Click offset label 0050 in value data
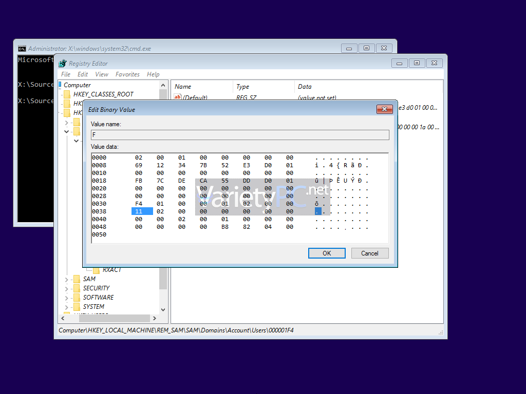Screen dimensions: 526x394 [99, 234]
